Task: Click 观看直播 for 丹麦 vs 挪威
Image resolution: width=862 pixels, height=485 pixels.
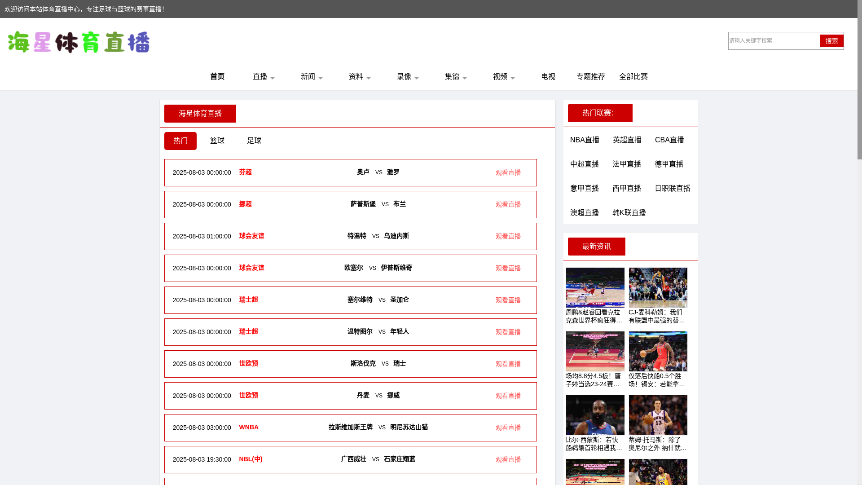Action: (508, 396)
